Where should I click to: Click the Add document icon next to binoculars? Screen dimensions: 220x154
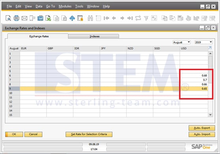pyautogui.click(x=98, y=18)
